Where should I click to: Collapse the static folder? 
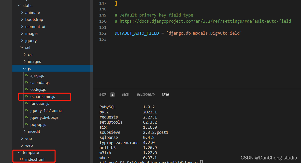click(19, 6)
